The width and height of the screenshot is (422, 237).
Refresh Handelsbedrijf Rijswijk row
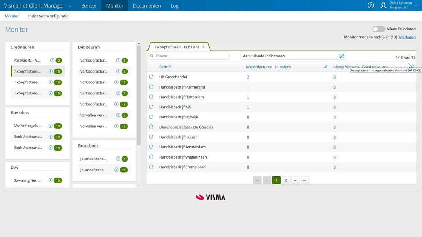[x=151, y=117]
